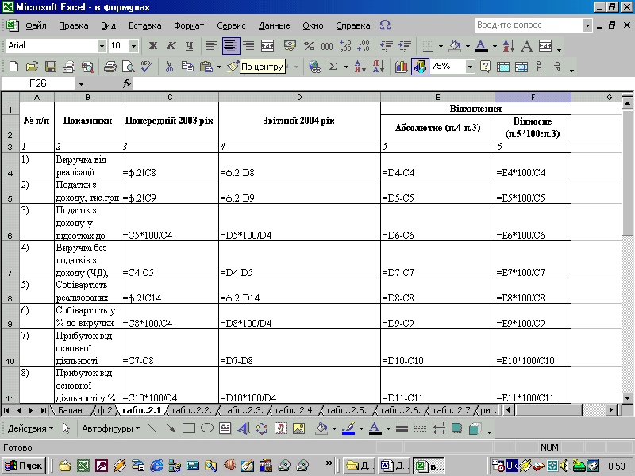Image resolution: width=635 pixels, height=476 pixels.
Task: Click print icon
Action: pos(110,67)
